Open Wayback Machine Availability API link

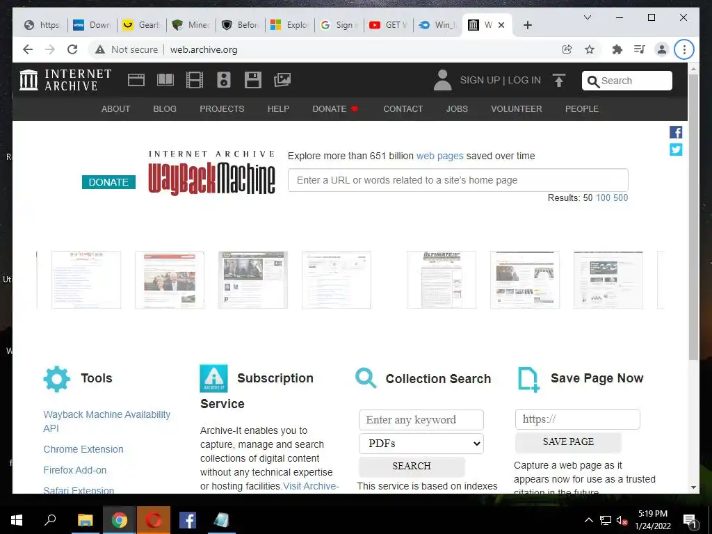[x=106, y=421]
